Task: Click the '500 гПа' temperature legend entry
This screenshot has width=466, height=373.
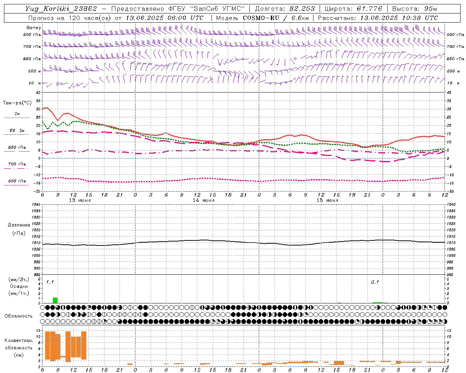Action: coord(17,181)
